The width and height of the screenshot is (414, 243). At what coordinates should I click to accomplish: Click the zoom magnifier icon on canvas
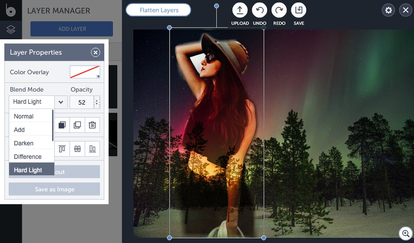[406, 233]
